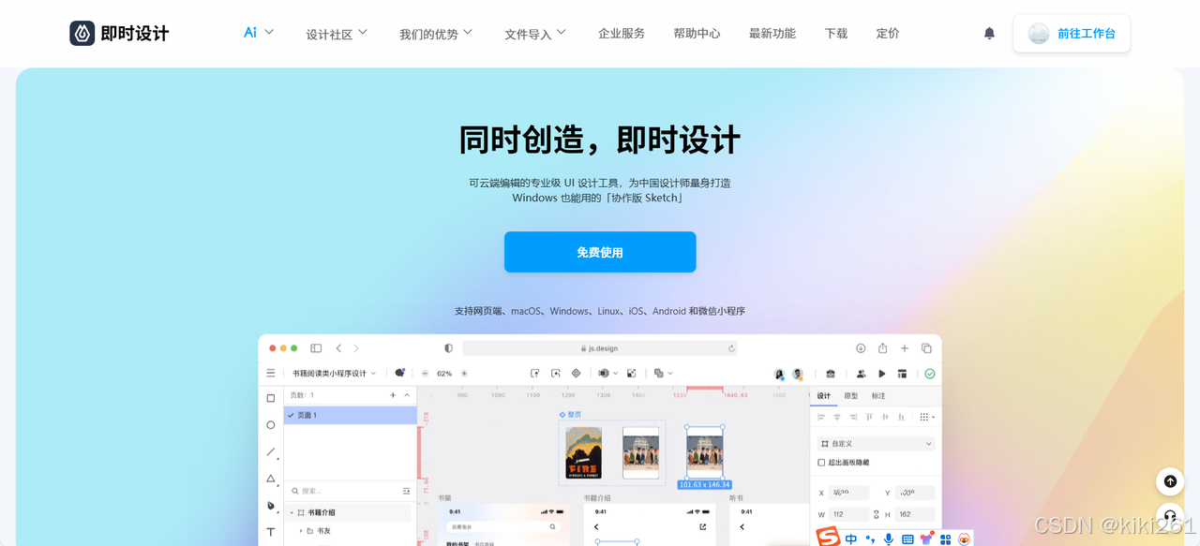The width and height of the screenshot is (1200, 546).
Task: Click the green check sync status icon
Action: pyautogui.click(x=929, y=374)
